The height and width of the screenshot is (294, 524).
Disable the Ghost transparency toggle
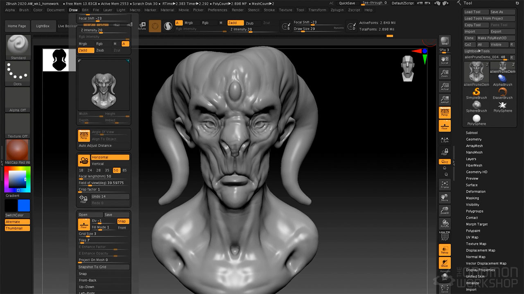point(445,263)
